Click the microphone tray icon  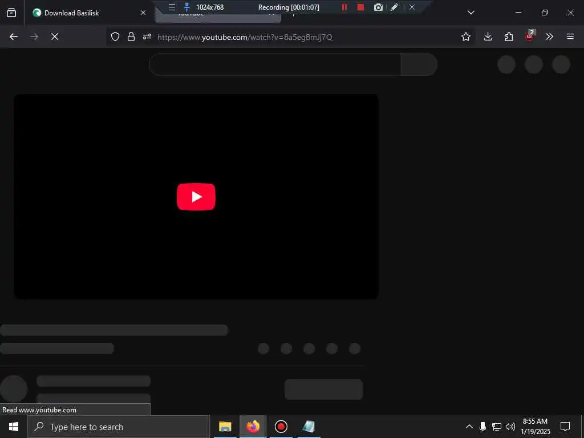[x=482, y=427]
